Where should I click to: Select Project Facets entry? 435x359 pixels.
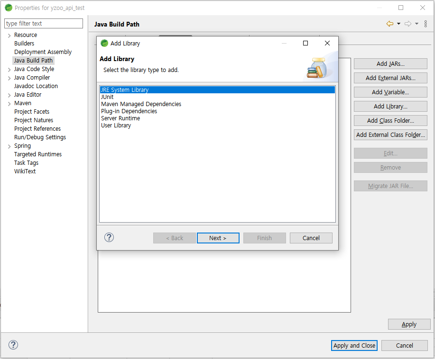(x=32, y=112)
